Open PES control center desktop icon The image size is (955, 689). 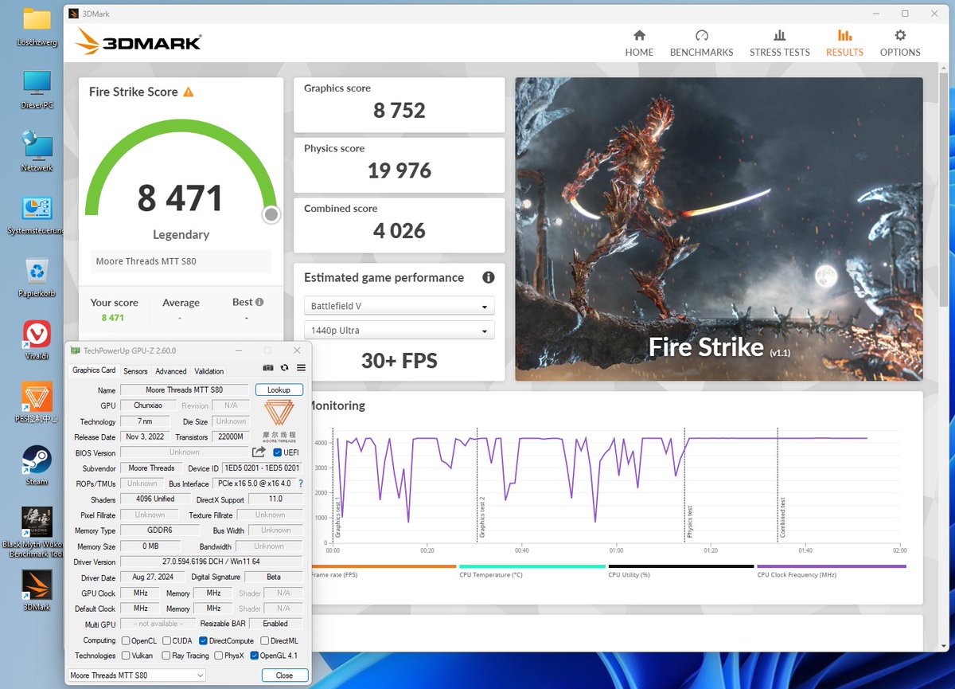tap(37, 402)
